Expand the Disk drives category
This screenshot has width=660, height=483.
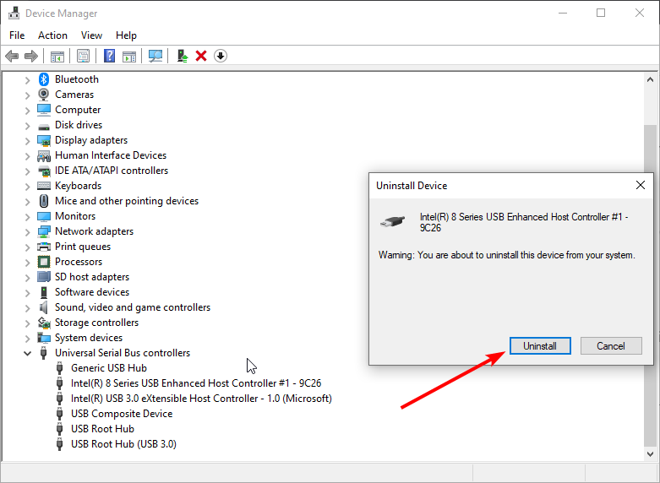[27, 125]
